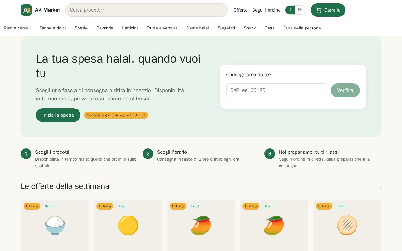Click the Inizia la spesa button
The image size is (402, 251).
tap(58, 115)
